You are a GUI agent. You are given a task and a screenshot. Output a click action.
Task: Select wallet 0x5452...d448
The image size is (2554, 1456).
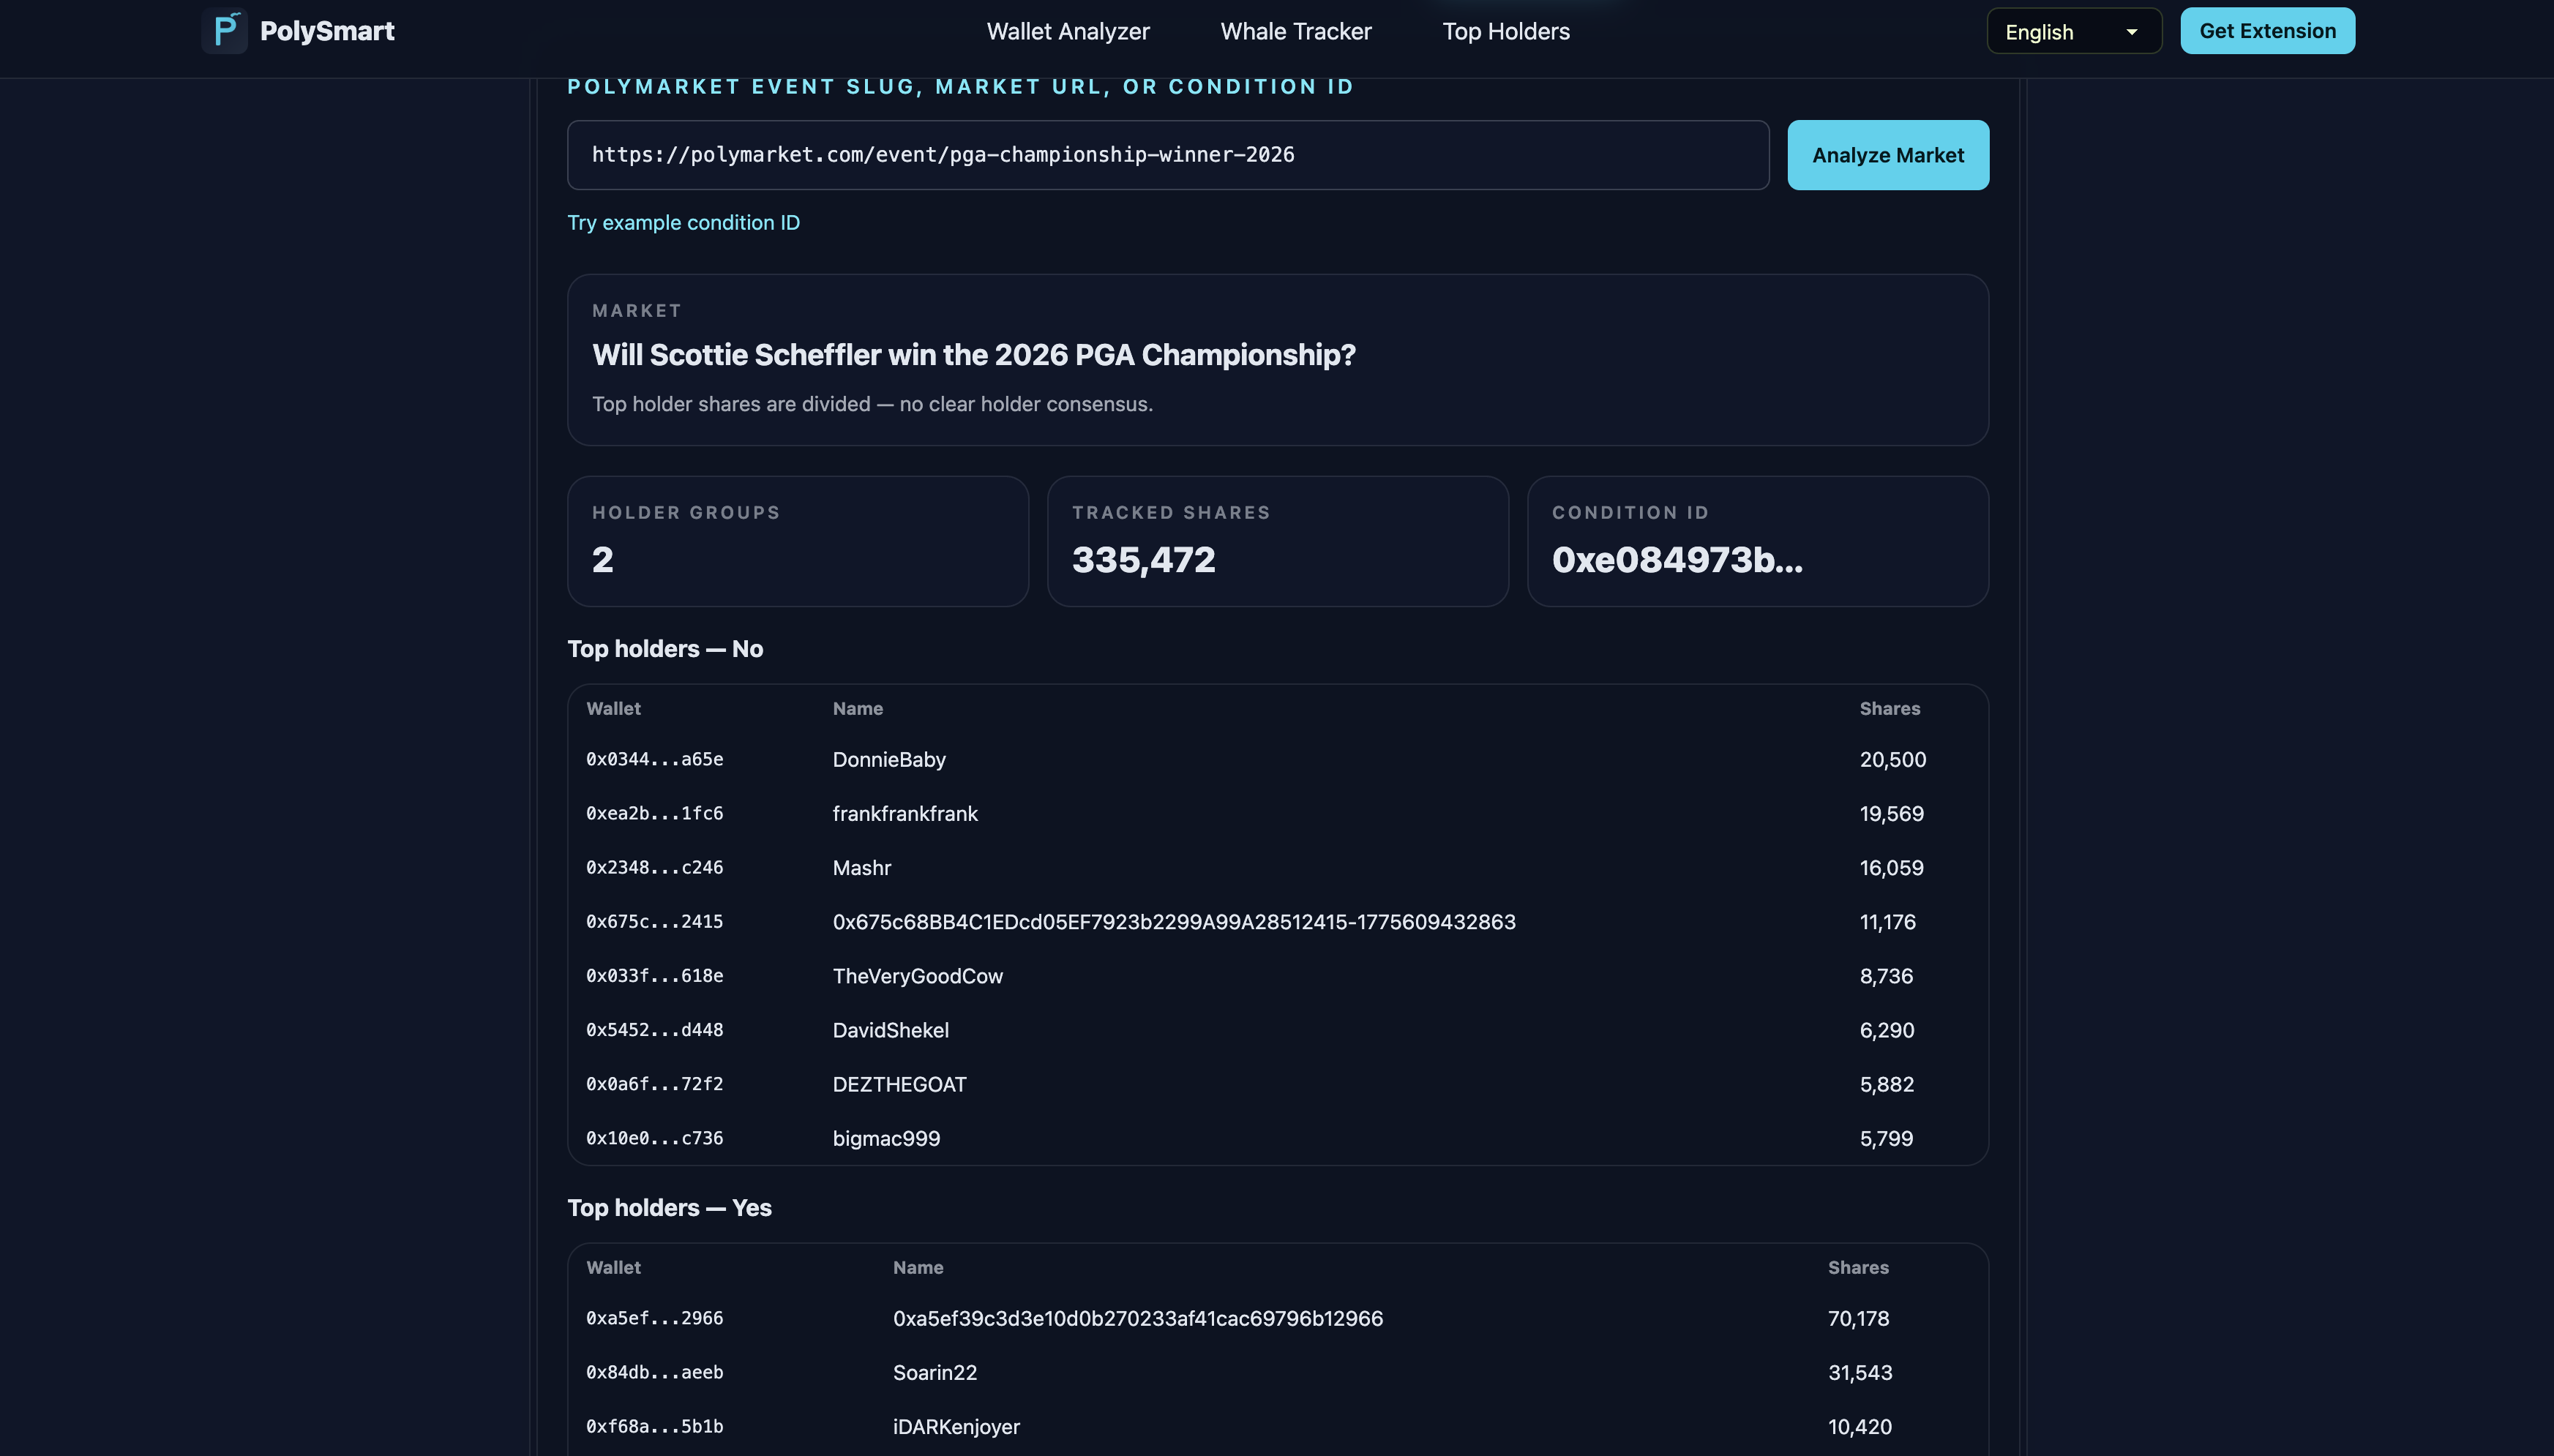654,1029
